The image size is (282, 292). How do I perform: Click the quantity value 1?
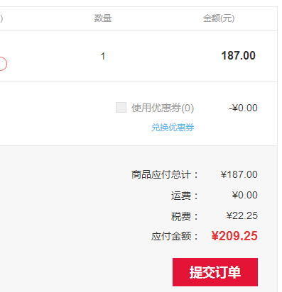click(103, 56)
